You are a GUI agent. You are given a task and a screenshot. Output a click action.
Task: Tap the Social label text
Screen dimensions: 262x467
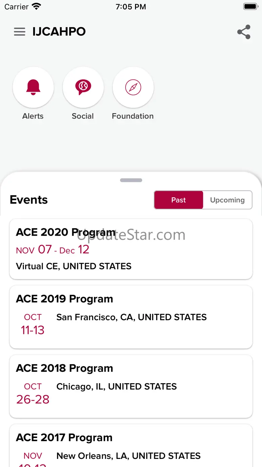(83, 116)
